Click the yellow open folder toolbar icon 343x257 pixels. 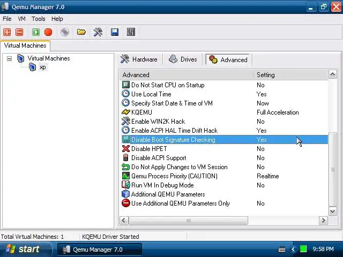coord(81,32)
